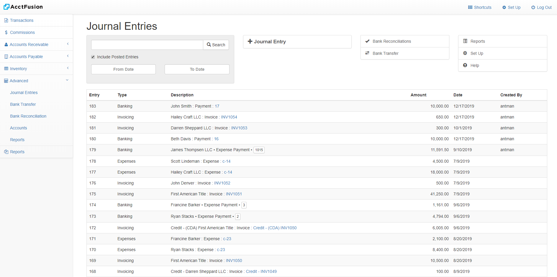The height and width of the screenshot is (277, 557).
Task: Open Bank Reconciliation in the sidebar
Action: click(x=28, y=116)
